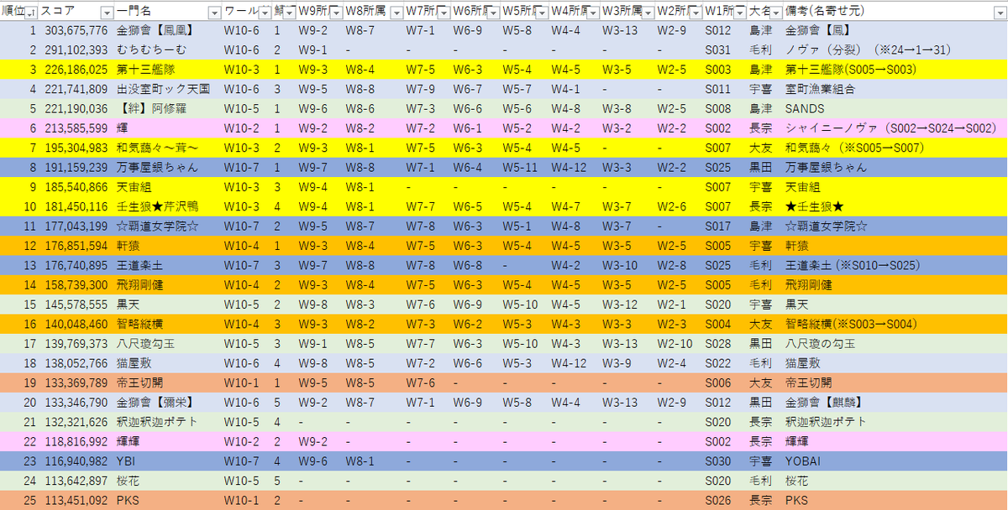Open the W9所属 filter dropdown
Screen dimensions: 1008x510
coord(335,13)
